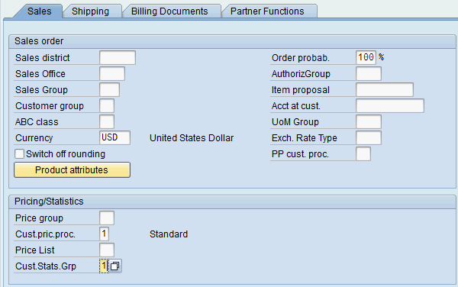Click the Product attributes button
This screenshot has height=287, width=458.
click(73, 170)
